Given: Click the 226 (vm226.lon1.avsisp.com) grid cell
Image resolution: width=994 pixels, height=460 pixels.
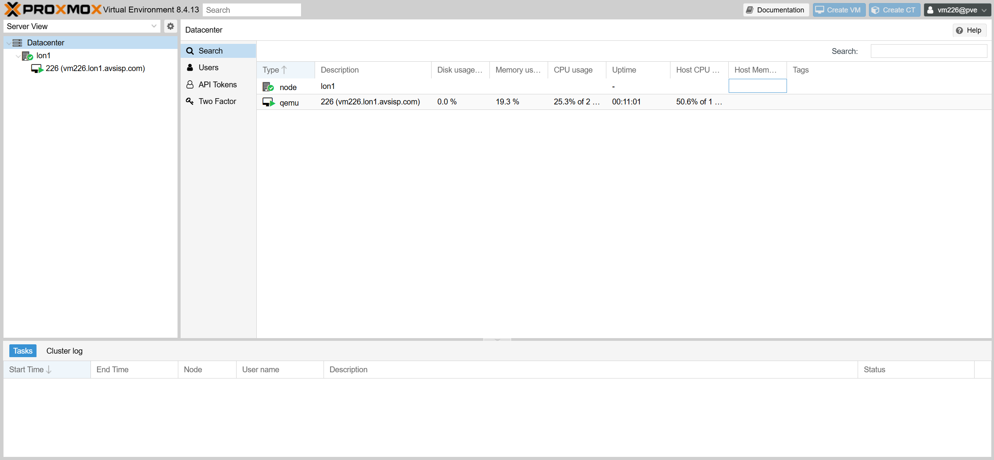Looking at the screenshot, I should (373, 102).
